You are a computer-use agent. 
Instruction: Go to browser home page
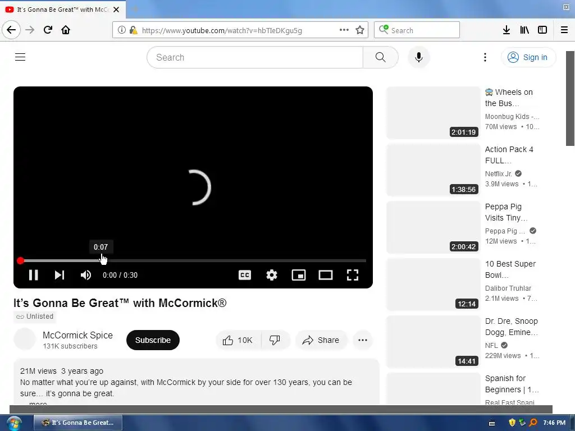point(66,30)
